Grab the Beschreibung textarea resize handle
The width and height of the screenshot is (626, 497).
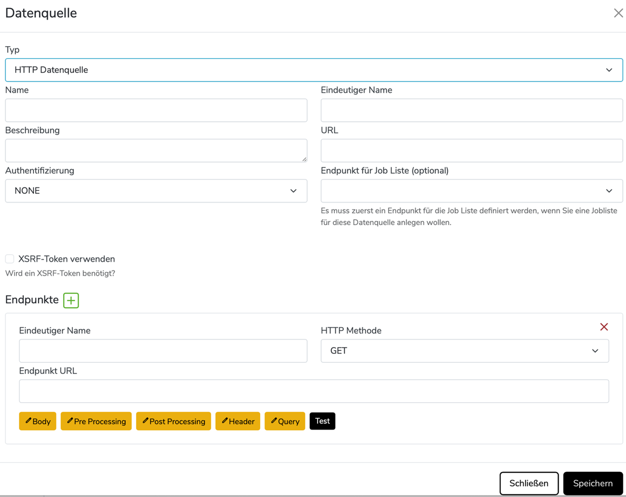point(304,159)
